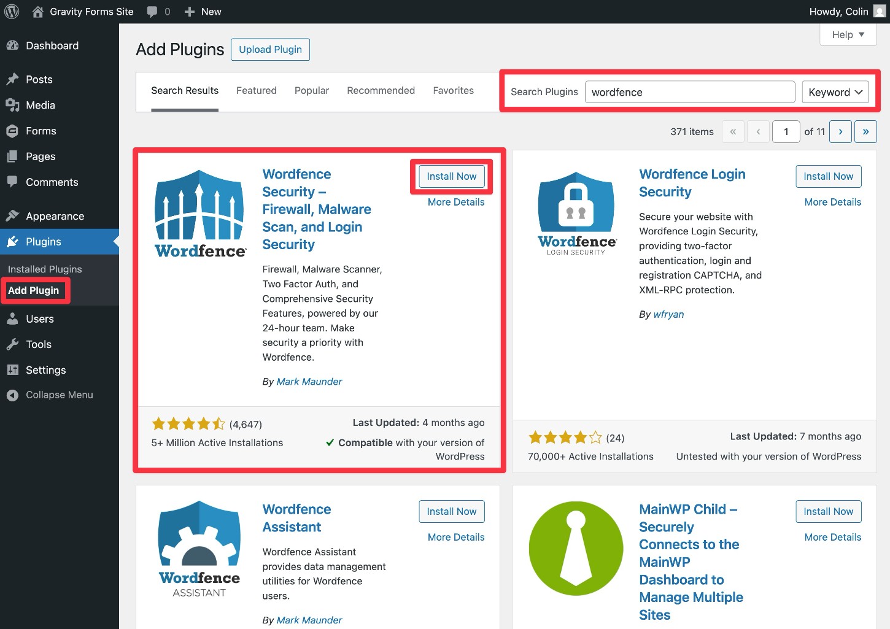Screen dimensions: 890x629
Task: Click the Users person icon
Action: pyautogui.click(x=12, y=318)
